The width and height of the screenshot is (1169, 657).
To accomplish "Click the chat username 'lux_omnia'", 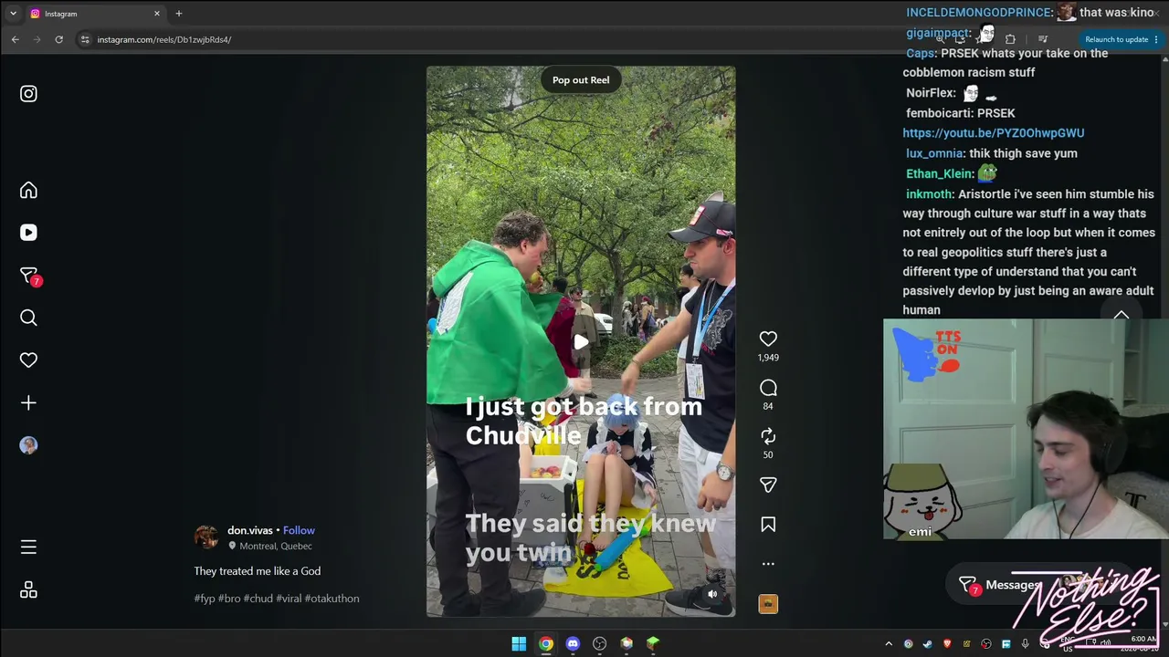I will click(934, 153).
